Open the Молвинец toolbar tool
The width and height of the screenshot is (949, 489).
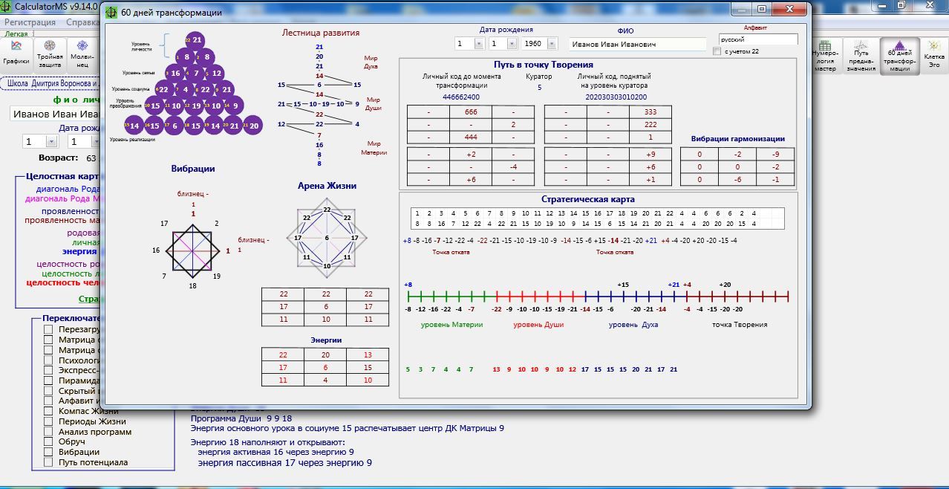(x=82, y=56)
